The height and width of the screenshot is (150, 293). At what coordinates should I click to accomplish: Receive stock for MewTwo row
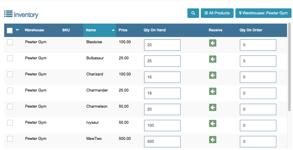[213, 140]
